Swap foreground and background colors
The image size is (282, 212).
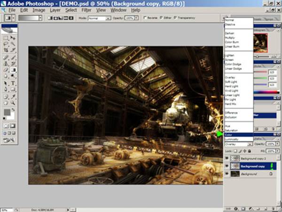click(13, 110)
